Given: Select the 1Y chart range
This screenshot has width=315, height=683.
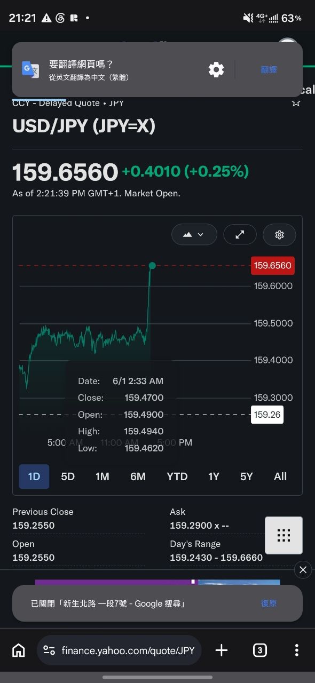Looking at the screenshot, I should (x=214, y=476).
